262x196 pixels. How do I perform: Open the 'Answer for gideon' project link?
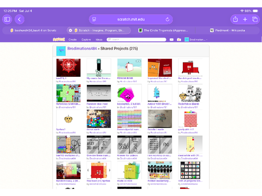(127, 156)
